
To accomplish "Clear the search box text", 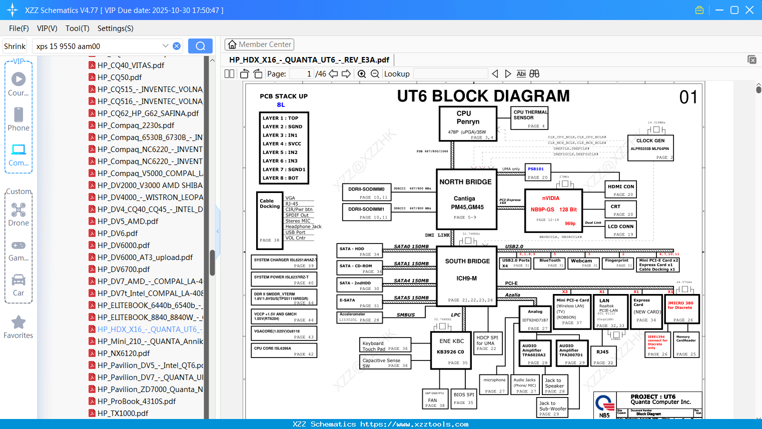I will click(177, 46).
